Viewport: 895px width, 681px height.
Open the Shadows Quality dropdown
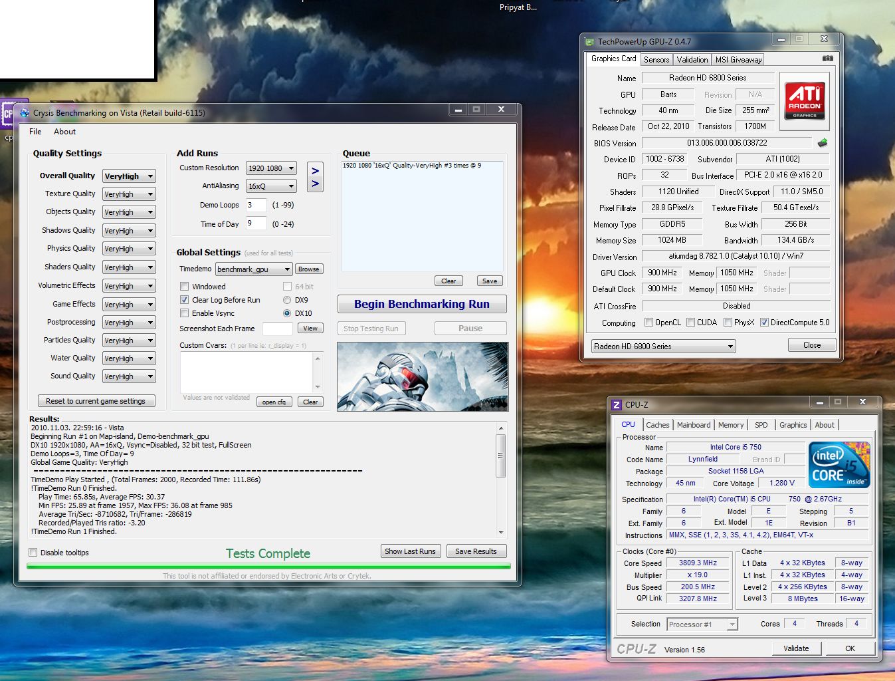129,231
